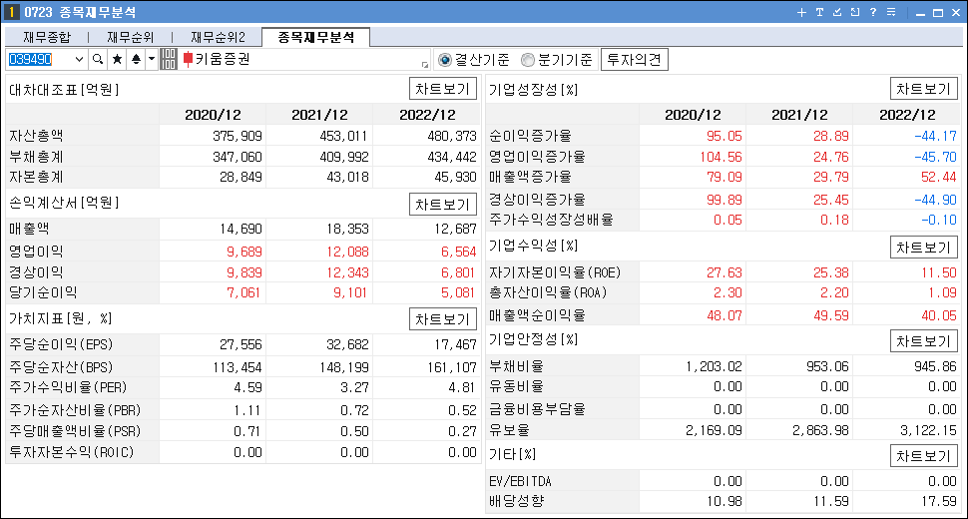This screenshot has height=519, width=968.
Task: Click the stock name 키움증권
Action: coord(223,59)
